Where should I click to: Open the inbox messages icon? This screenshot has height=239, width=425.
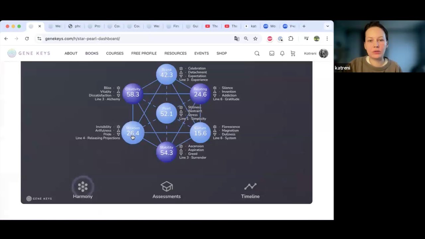(x=272, y=53)
